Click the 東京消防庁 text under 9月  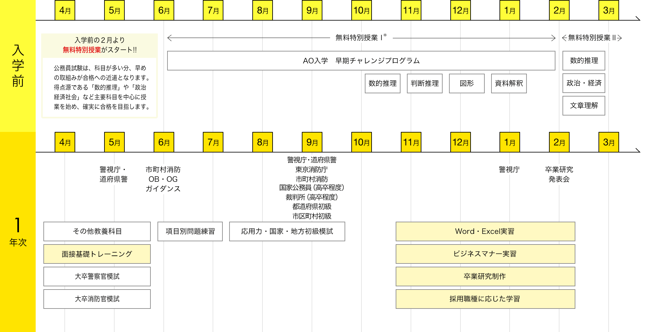311,170
